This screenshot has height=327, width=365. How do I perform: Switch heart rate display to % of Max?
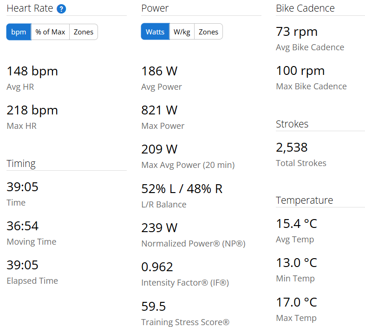[50, 32]
